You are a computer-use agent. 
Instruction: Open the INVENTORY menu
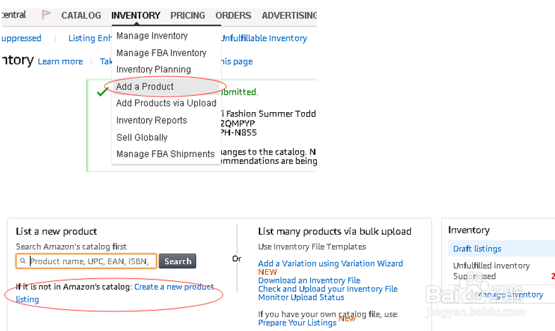tap(135, 15)
